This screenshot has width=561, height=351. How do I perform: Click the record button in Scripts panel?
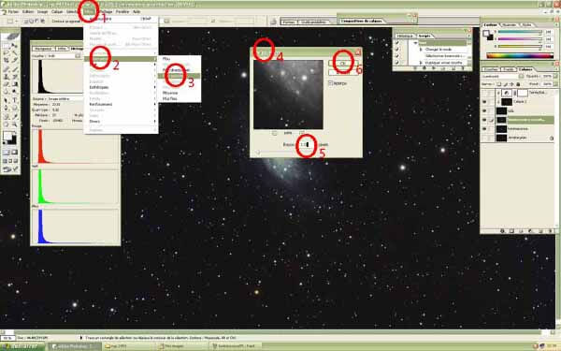[x=424, y=68]
